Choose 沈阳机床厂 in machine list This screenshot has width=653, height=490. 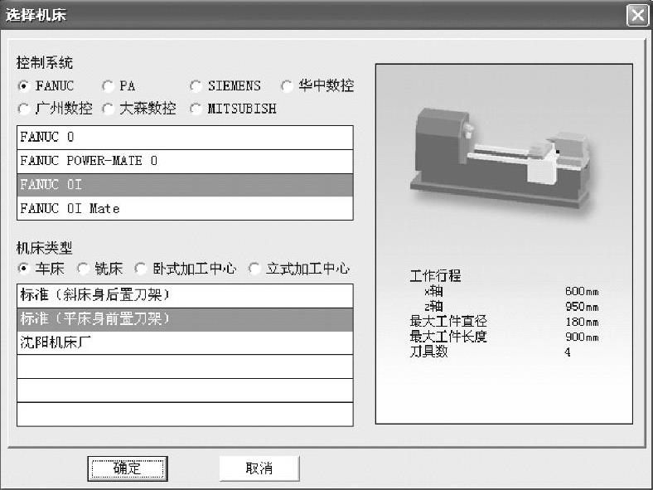point(185,343)
